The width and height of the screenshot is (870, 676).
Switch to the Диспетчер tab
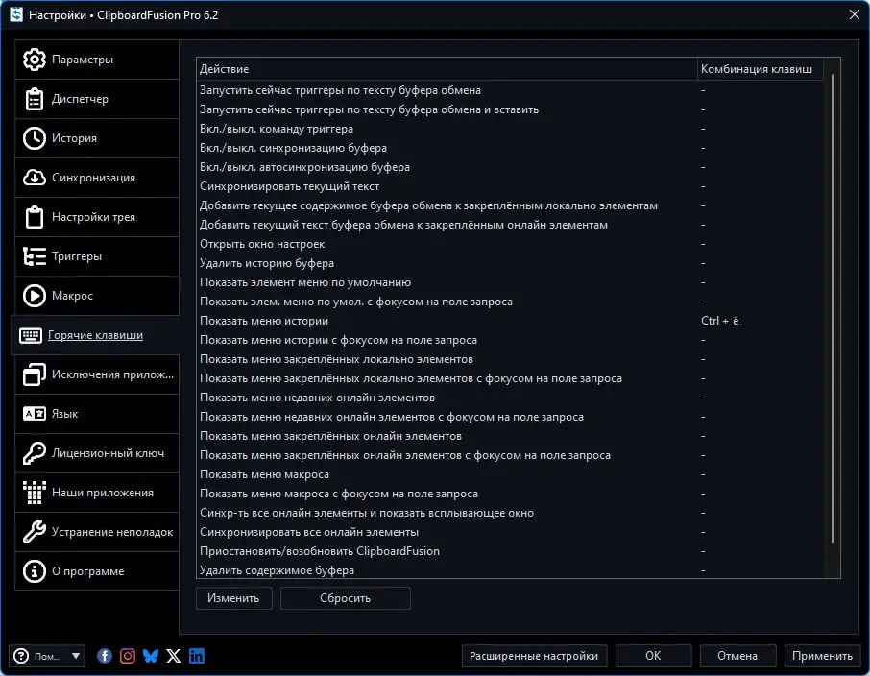coord(97,99)
